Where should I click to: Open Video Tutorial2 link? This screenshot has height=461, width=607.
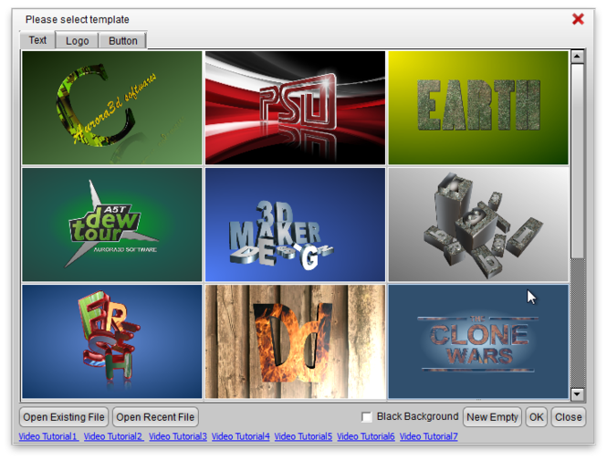point(114,436)
